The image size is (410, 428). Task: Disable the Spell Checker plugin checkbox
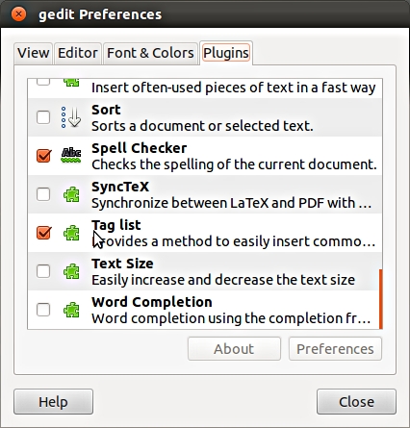pyautogui.click(x=43, y=156)
